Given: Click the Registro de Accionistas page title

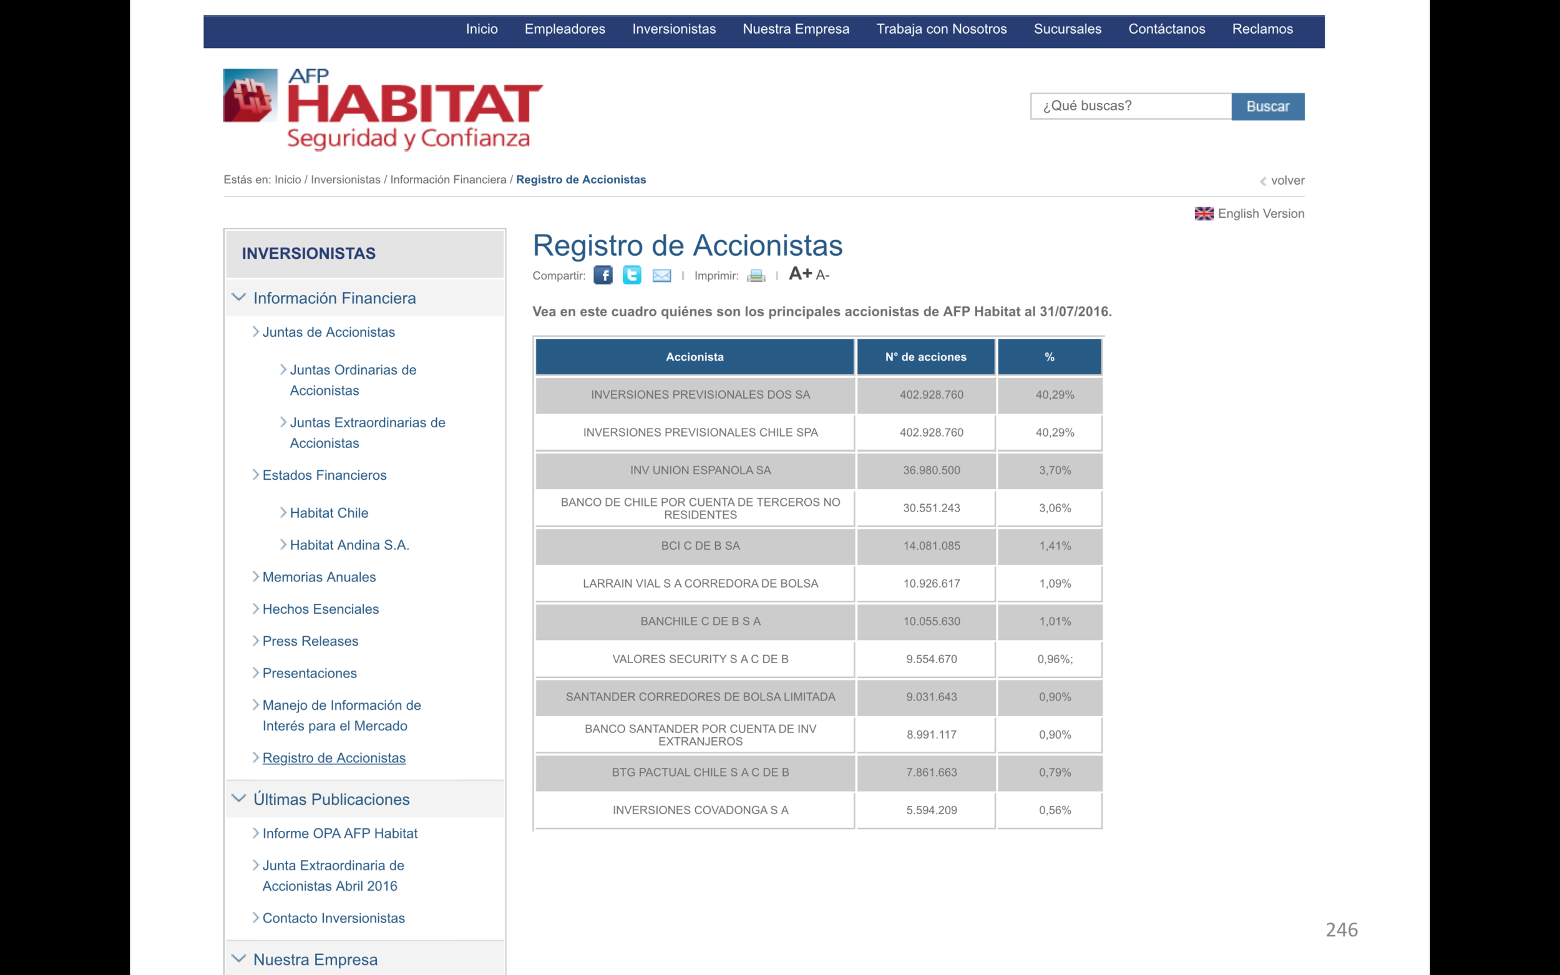Looking at the screenshot, I should pyautogui.click(x=688, y=246).
